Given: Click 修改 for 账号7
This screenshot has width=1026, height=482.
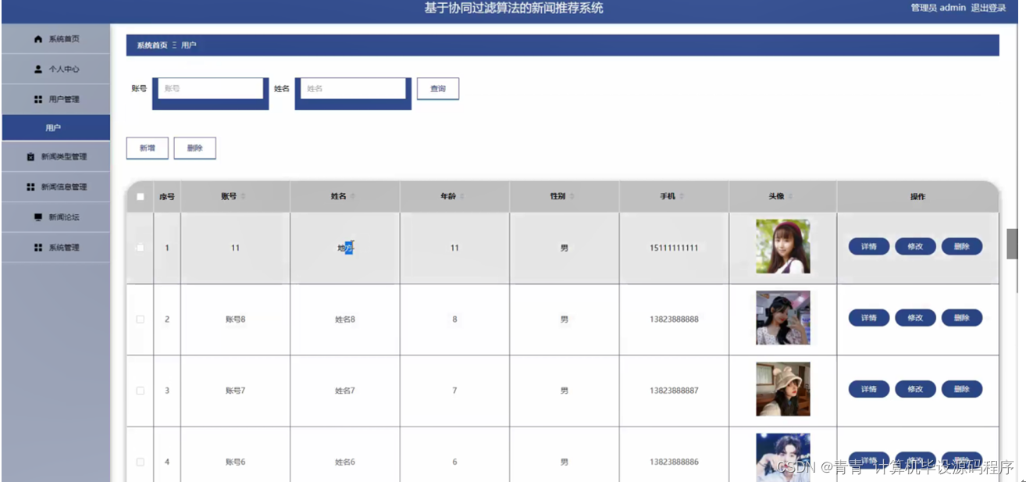Looking at the screenshot, I should [x=915, y=389].
